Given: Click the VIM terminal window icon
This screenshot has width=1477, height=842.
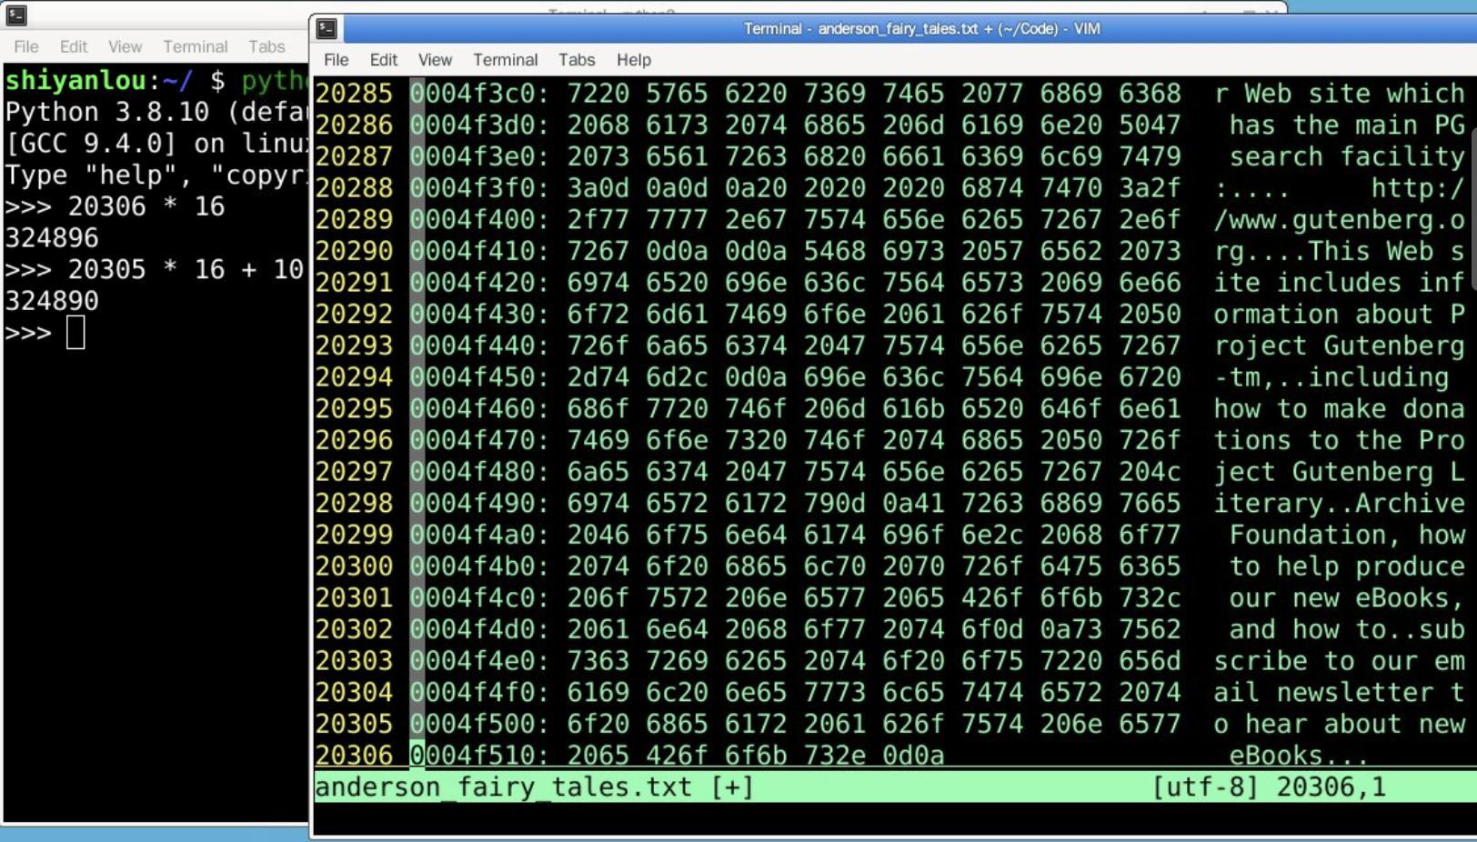Looking at the screenshot, I should tap(327, 29).
